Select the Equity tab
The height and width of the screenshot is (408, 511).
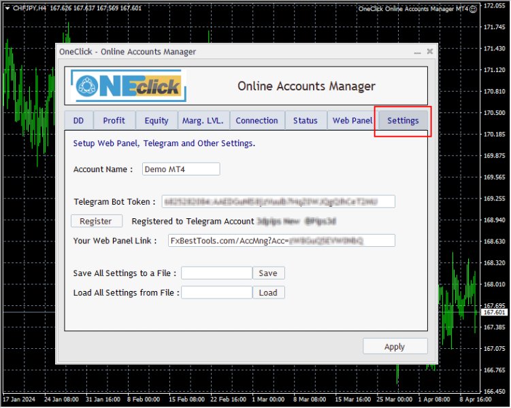click(x=156, y=120)
